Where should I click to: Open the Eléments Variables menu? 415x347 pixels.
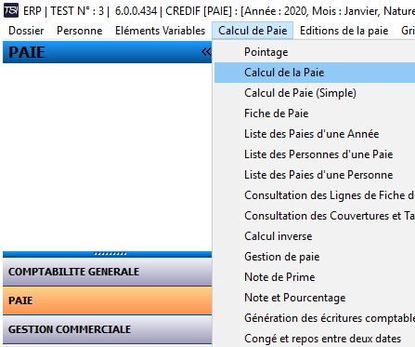pyautogui.click(x=160, y=31)
